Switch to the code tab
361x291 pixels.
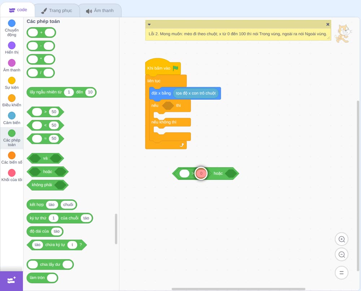tap(18, 10)
